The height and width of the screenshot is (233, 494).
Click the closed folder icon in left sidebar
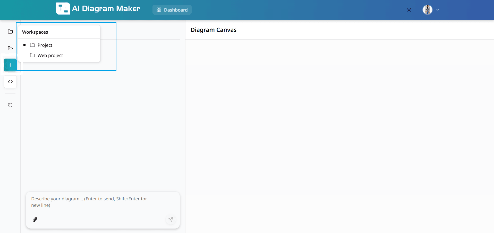[10, 32]
